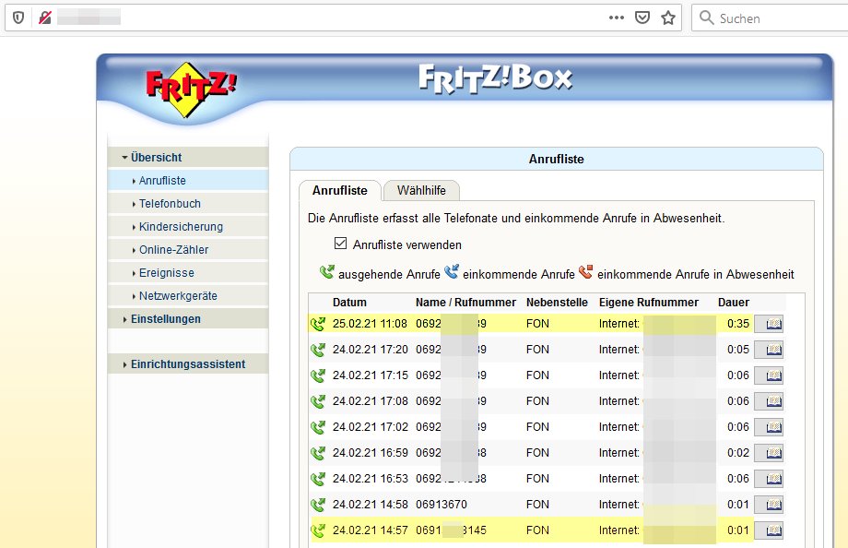Expand the Einstellungen section
This screenshot has height=548, width=848.
pos(165,319)
